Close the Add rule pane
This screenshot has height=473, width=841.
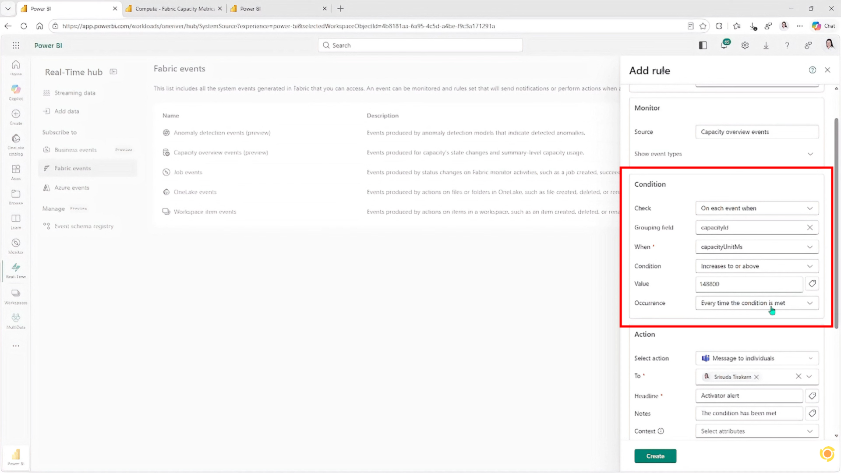[x=827, y=70]
